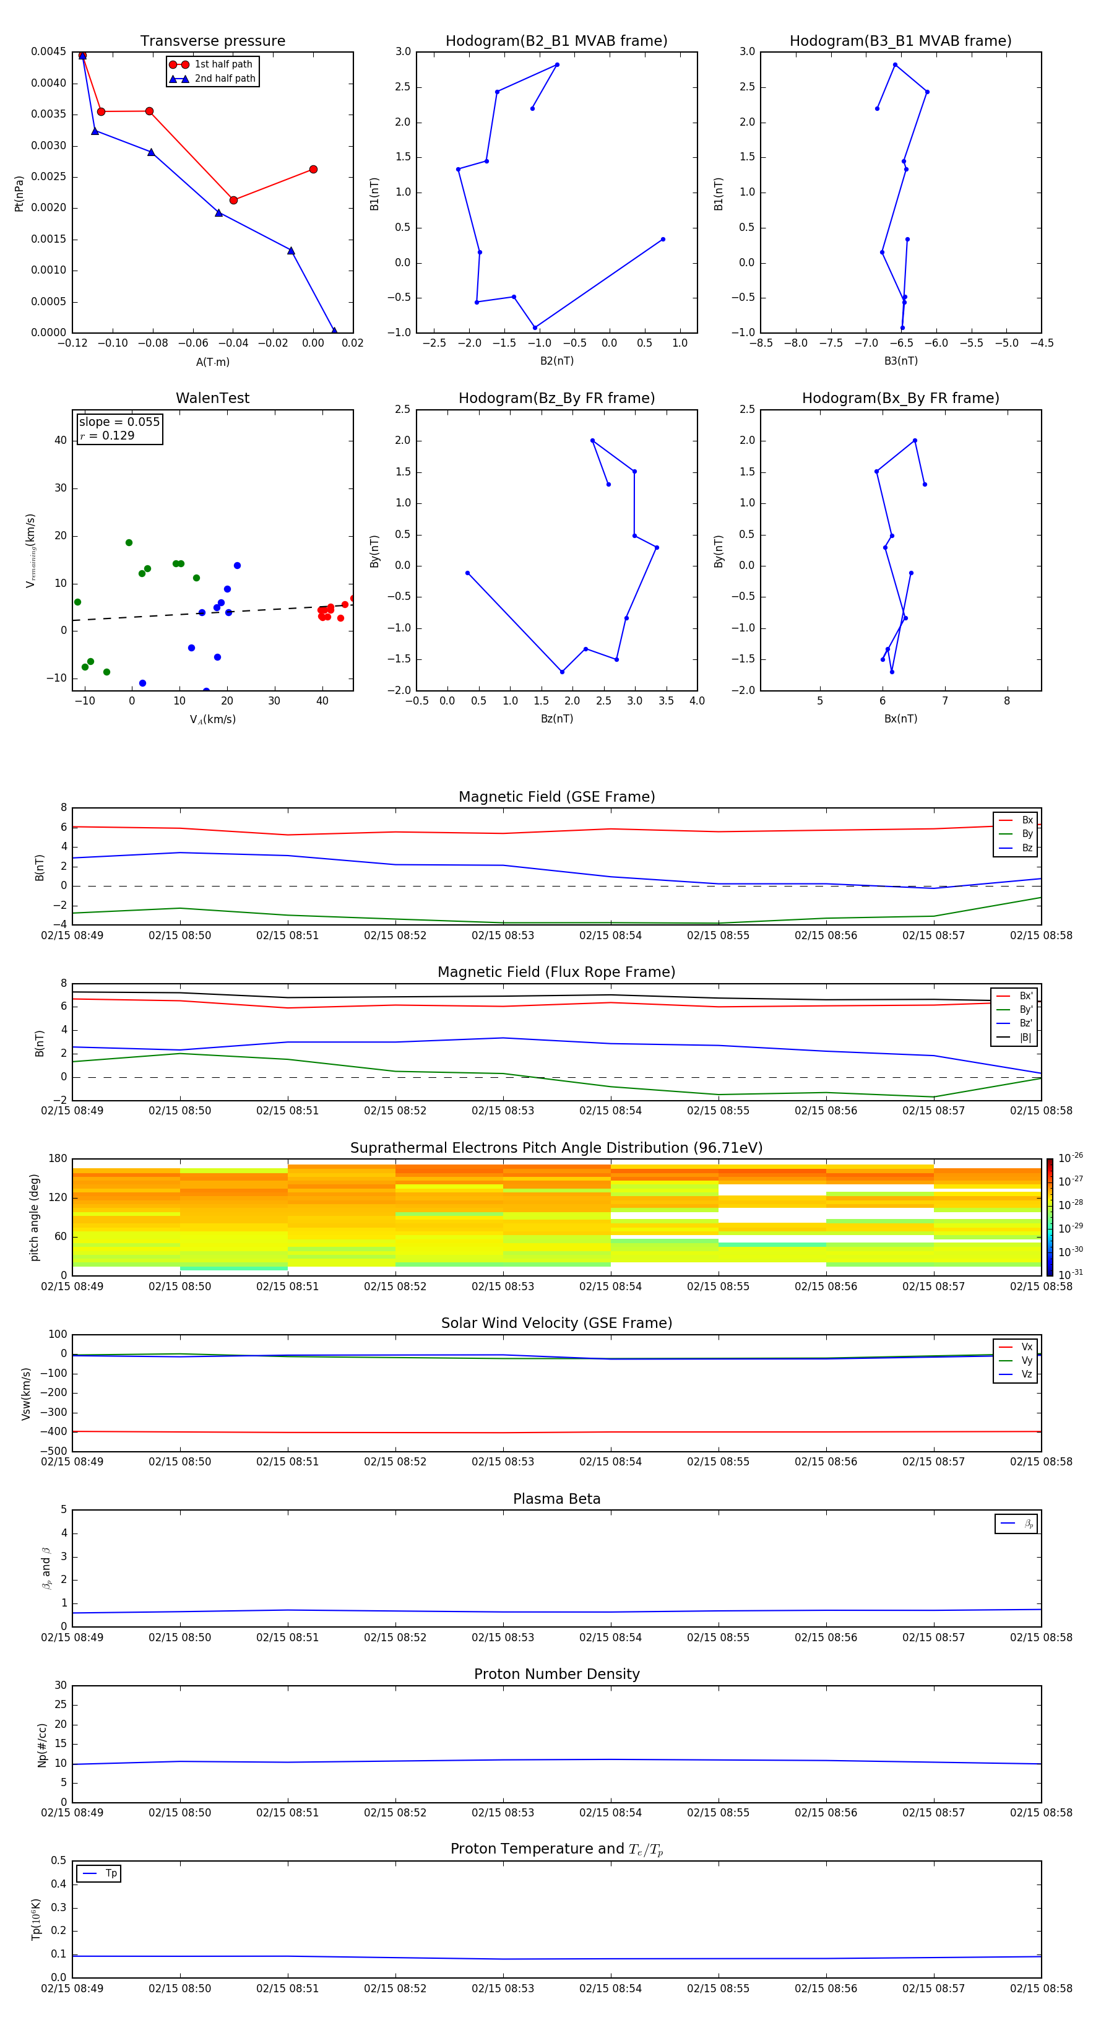
Task: Select By legend entry in GSE magnetic field panel
Action: (1016, 833)
